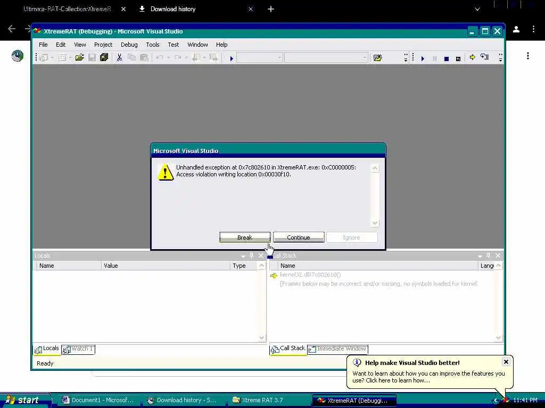
Task: Select the Call Stack tab
Action: 288,348
